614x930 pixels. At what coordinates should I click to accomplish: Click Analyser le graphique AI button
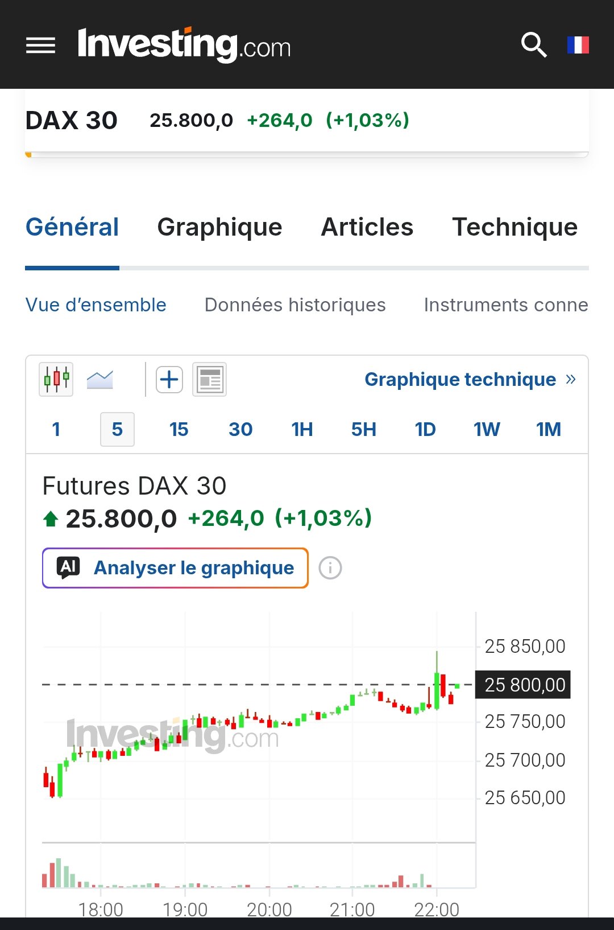(175, 568)
